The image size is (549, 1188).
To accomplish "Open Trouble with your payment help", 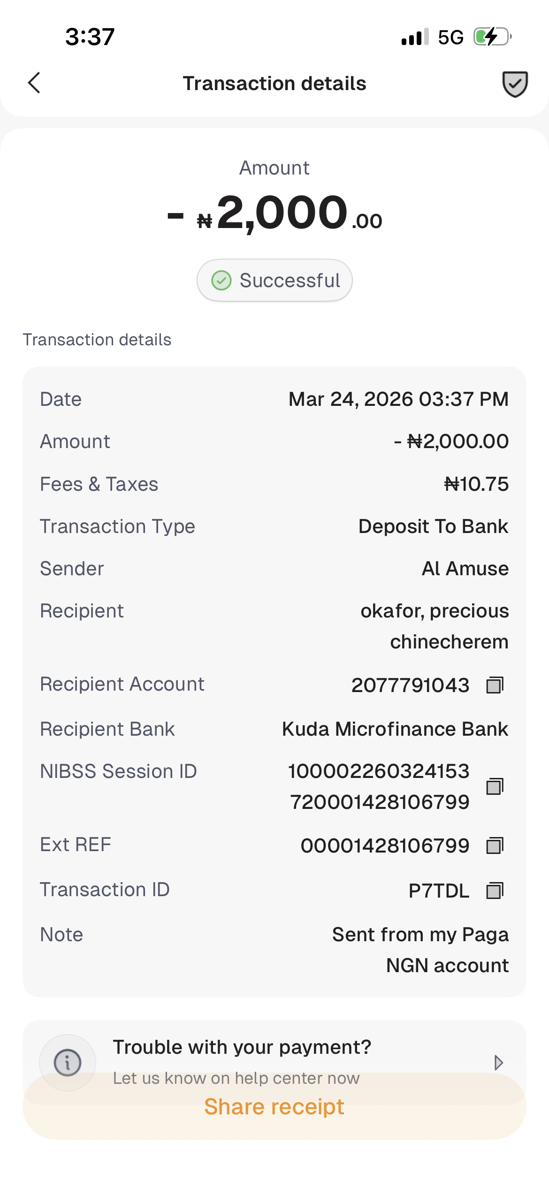I will tap(242, 1047).
